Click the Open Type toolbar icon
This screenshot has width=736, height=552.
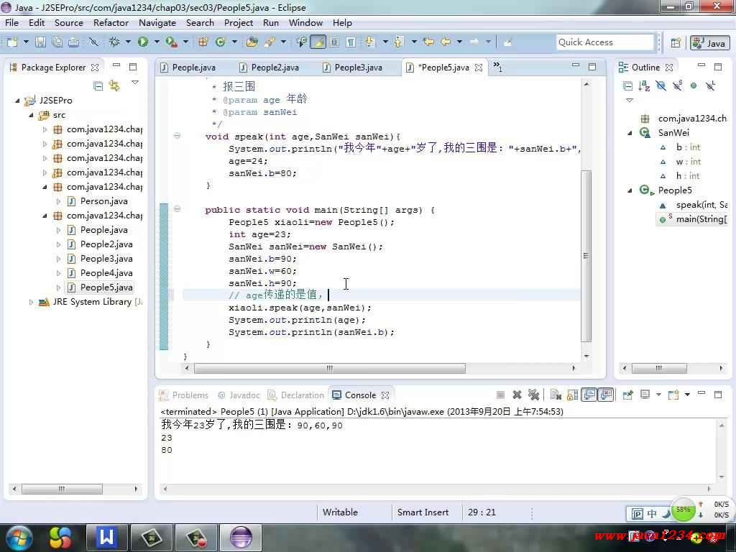[x=252, y=42]
